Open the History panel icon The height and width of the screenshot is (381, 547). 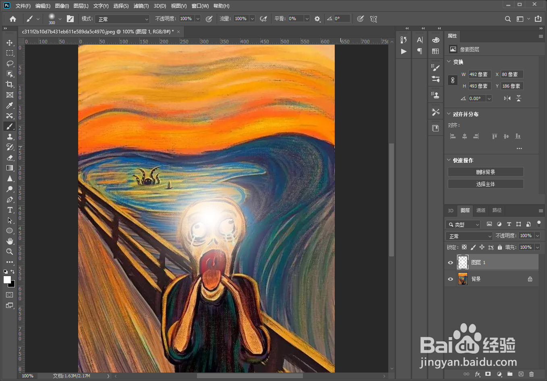[404, 40]
